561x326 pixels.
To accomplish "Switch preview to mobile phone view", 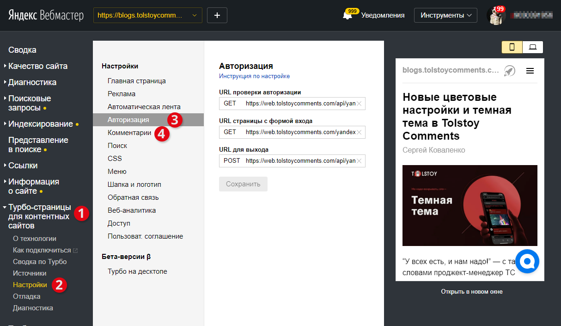I will point(512,47).
